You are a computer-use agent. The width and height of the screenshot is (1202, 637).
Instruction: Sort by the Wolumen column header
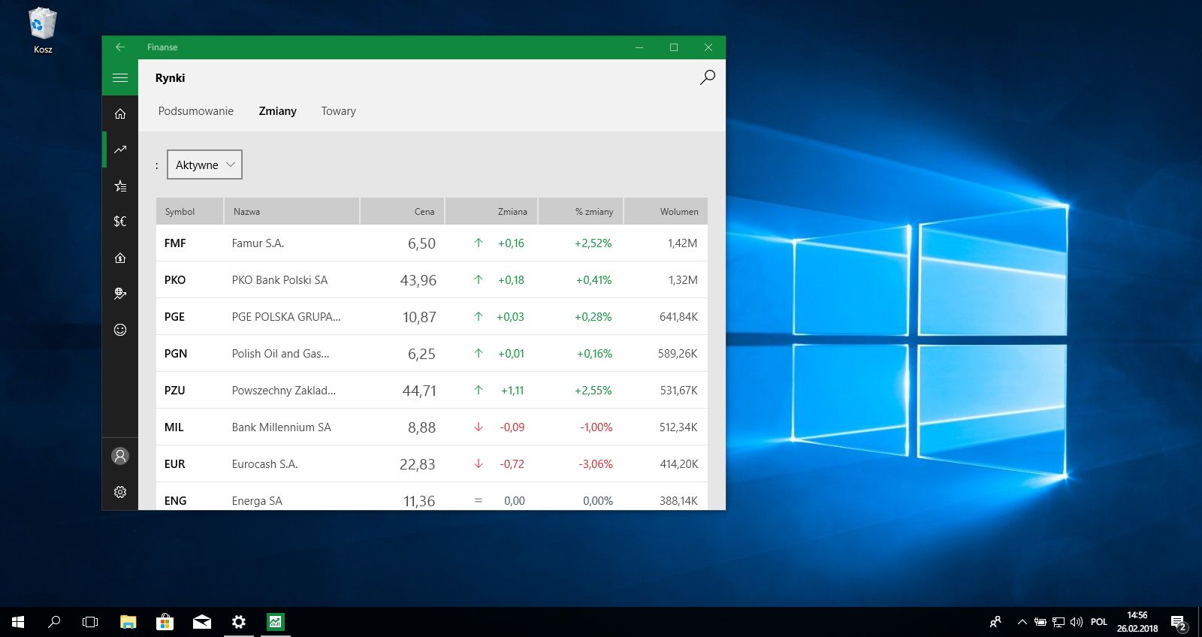[666, 211]
